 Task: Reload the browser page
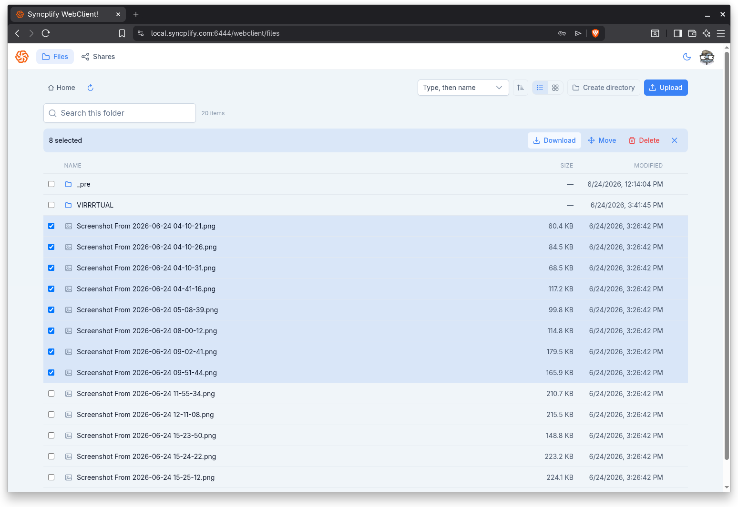coord(46,33)
